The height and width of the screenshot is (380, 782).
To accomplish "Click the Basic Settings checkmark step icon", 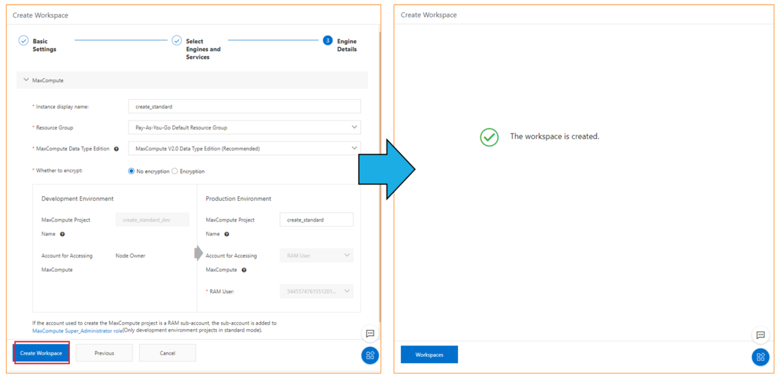I will coord(23,40).
